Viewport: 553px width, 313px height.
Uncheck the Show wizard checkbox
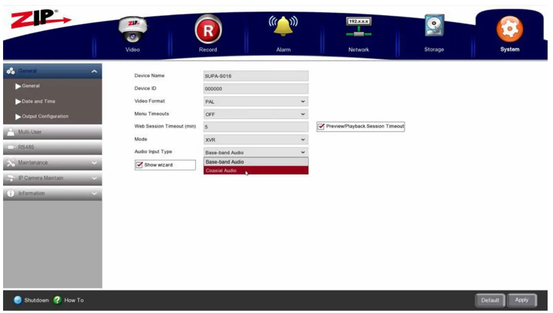tap(140, 165)
